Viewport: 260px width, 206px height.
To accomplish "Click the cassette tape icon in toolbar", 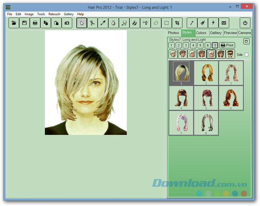I will [224, 23].
